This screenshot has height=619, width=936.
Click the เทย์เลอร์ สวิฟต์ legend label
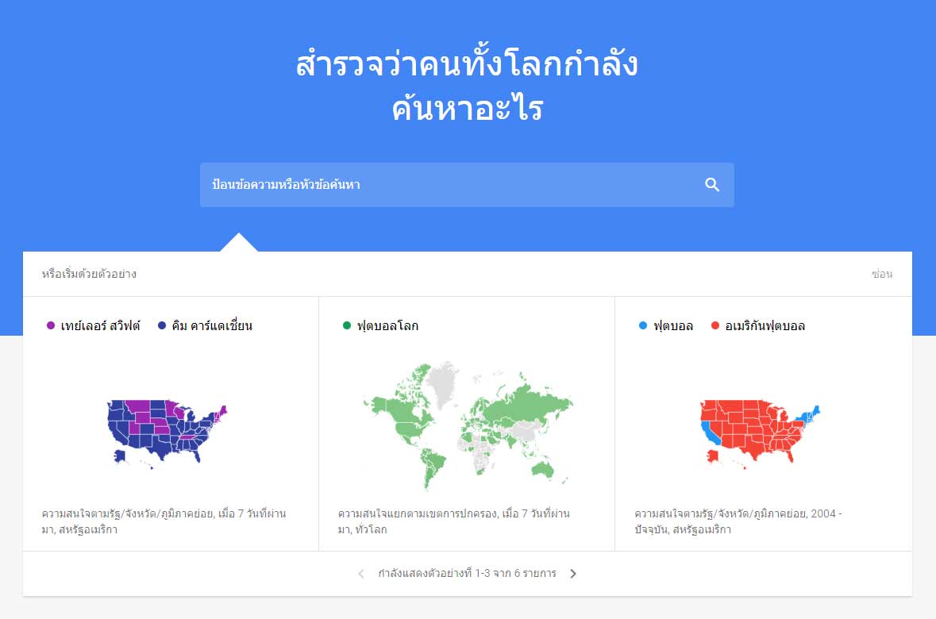[100, 326]
